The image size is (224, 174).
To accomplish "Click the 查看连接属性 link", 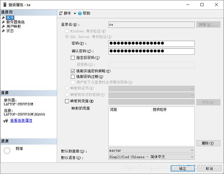I will 21,120.
